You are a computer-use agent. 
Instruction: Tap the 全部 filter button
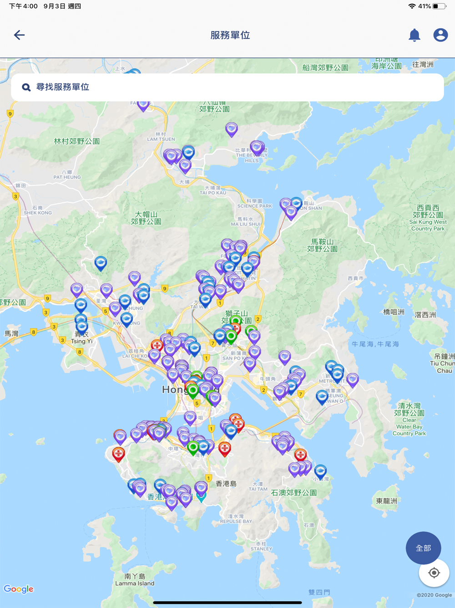pos(423,548)
